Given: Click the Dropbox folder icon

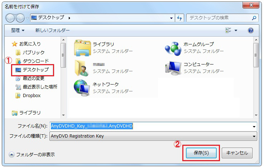Looking at the screenshot, I should coord(18,96).
